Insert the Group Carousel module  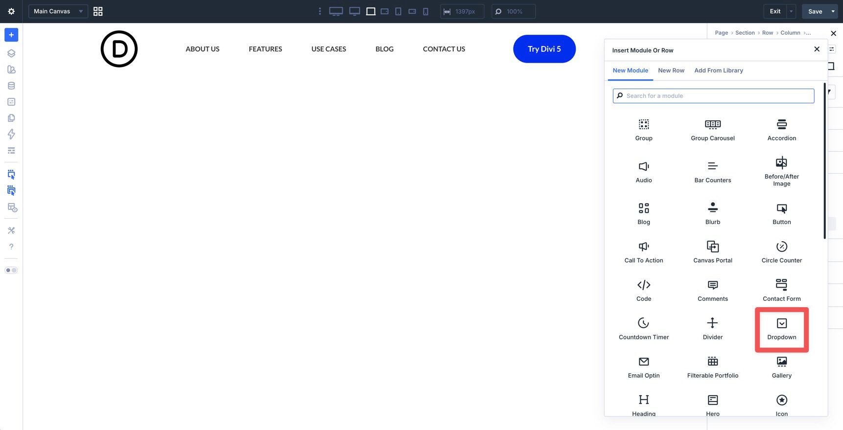713,130
